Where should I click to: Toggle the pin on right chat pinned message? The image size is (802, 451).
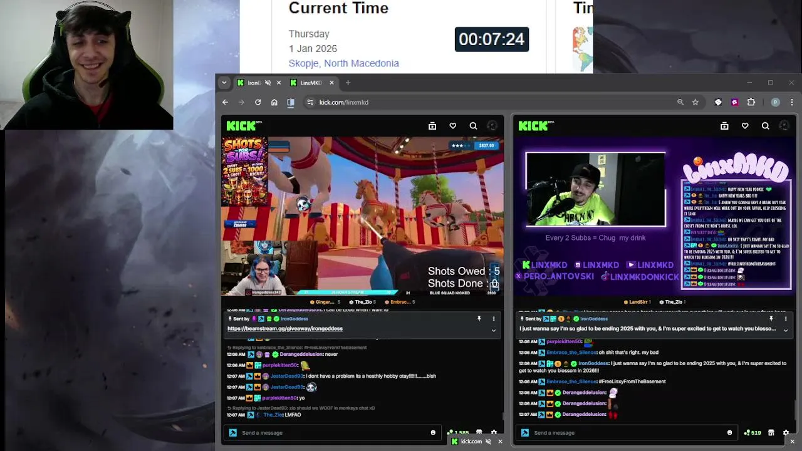coord(771,319)
